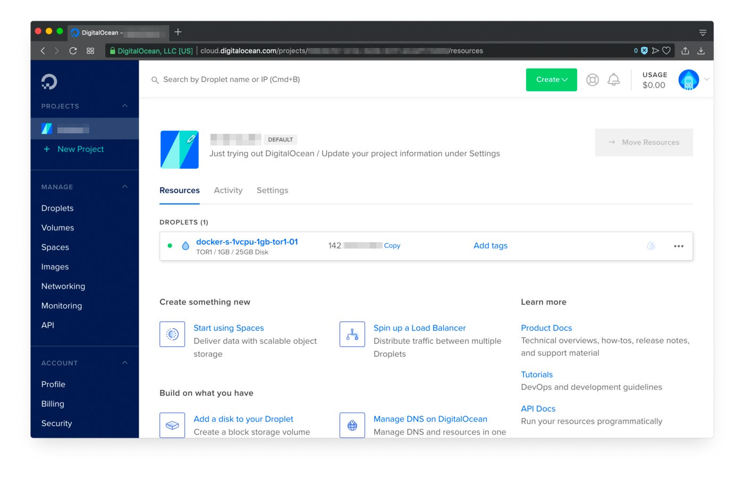Viewport: 744px width, 478px height.
Task: Open the droplet row's three-dot menu
Action: tap(679, 246)
